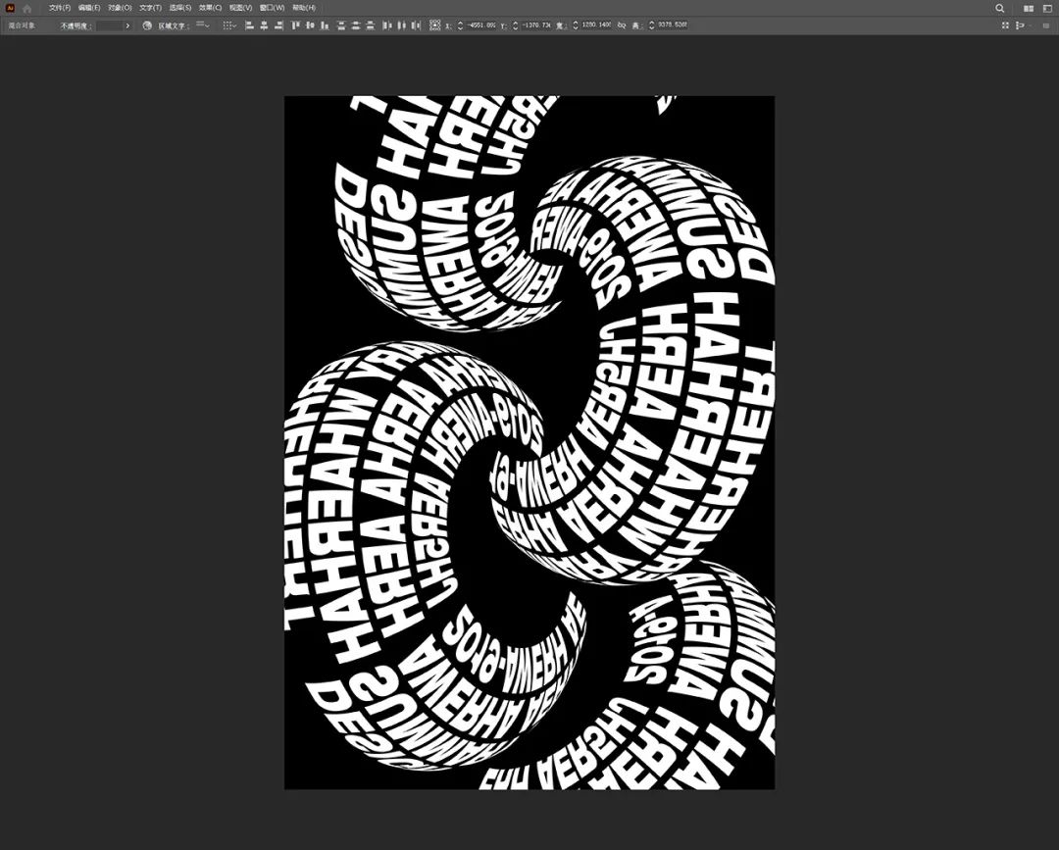Open the 效果(C) menu
Image resolution: width=1059 pixels, height=850 pixels.
coord(210,8)
